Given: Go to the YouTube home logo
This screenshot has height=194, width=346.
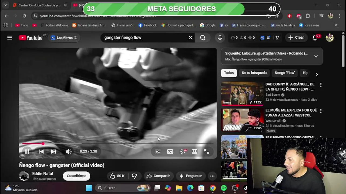Looking at the screenshot, I should pyautogui.click(x=31, y=38).
